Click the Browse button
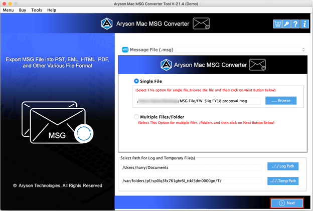Image resolution: width=313 pixels, height=211 pixels. tap(281, 101)
